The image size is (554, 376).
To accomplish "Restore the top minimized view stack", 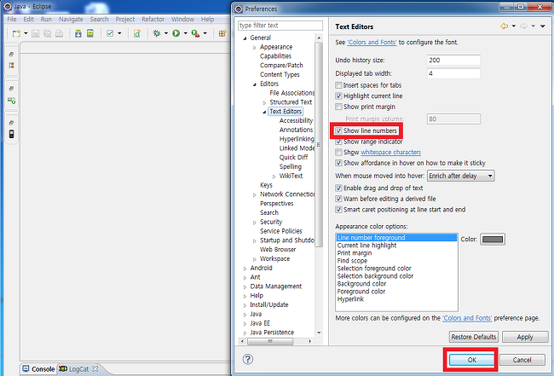I will [x=11, y=54].
